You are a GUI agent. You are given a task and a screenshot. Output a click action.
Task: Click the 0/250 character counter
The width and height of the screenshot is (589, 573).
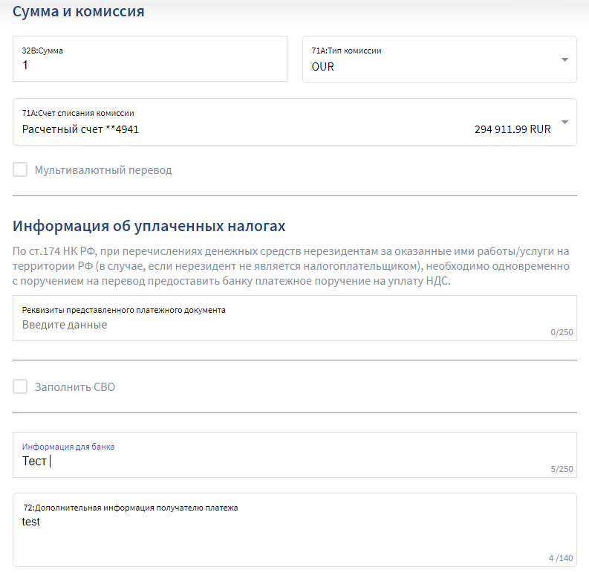[562, 332]
